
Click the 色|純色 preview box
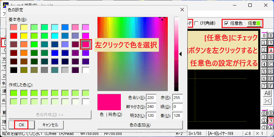[109, 102]
